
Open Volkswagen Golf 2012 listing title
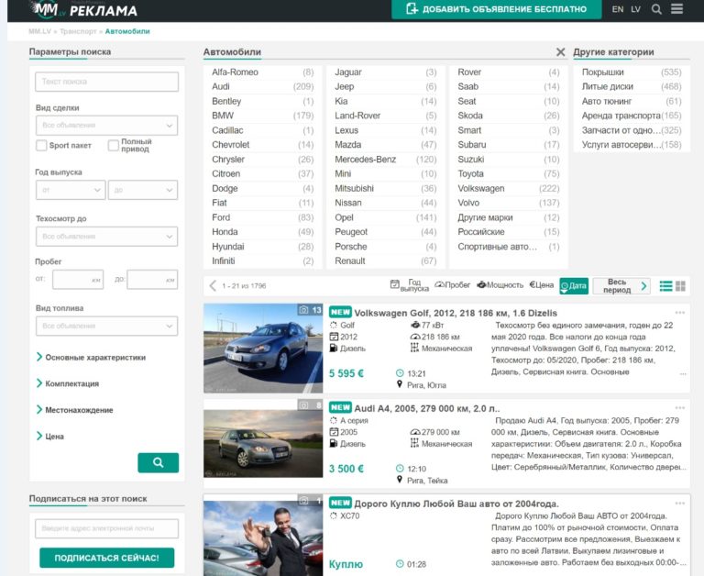[456, 313]
